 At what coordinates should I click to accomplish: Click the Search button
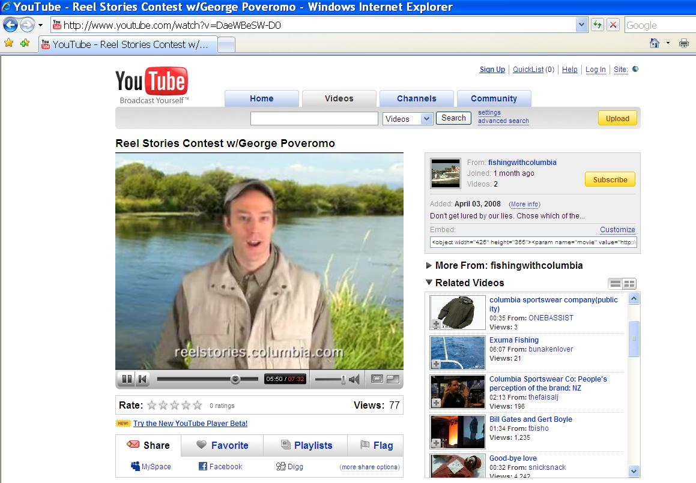[453, 118]
